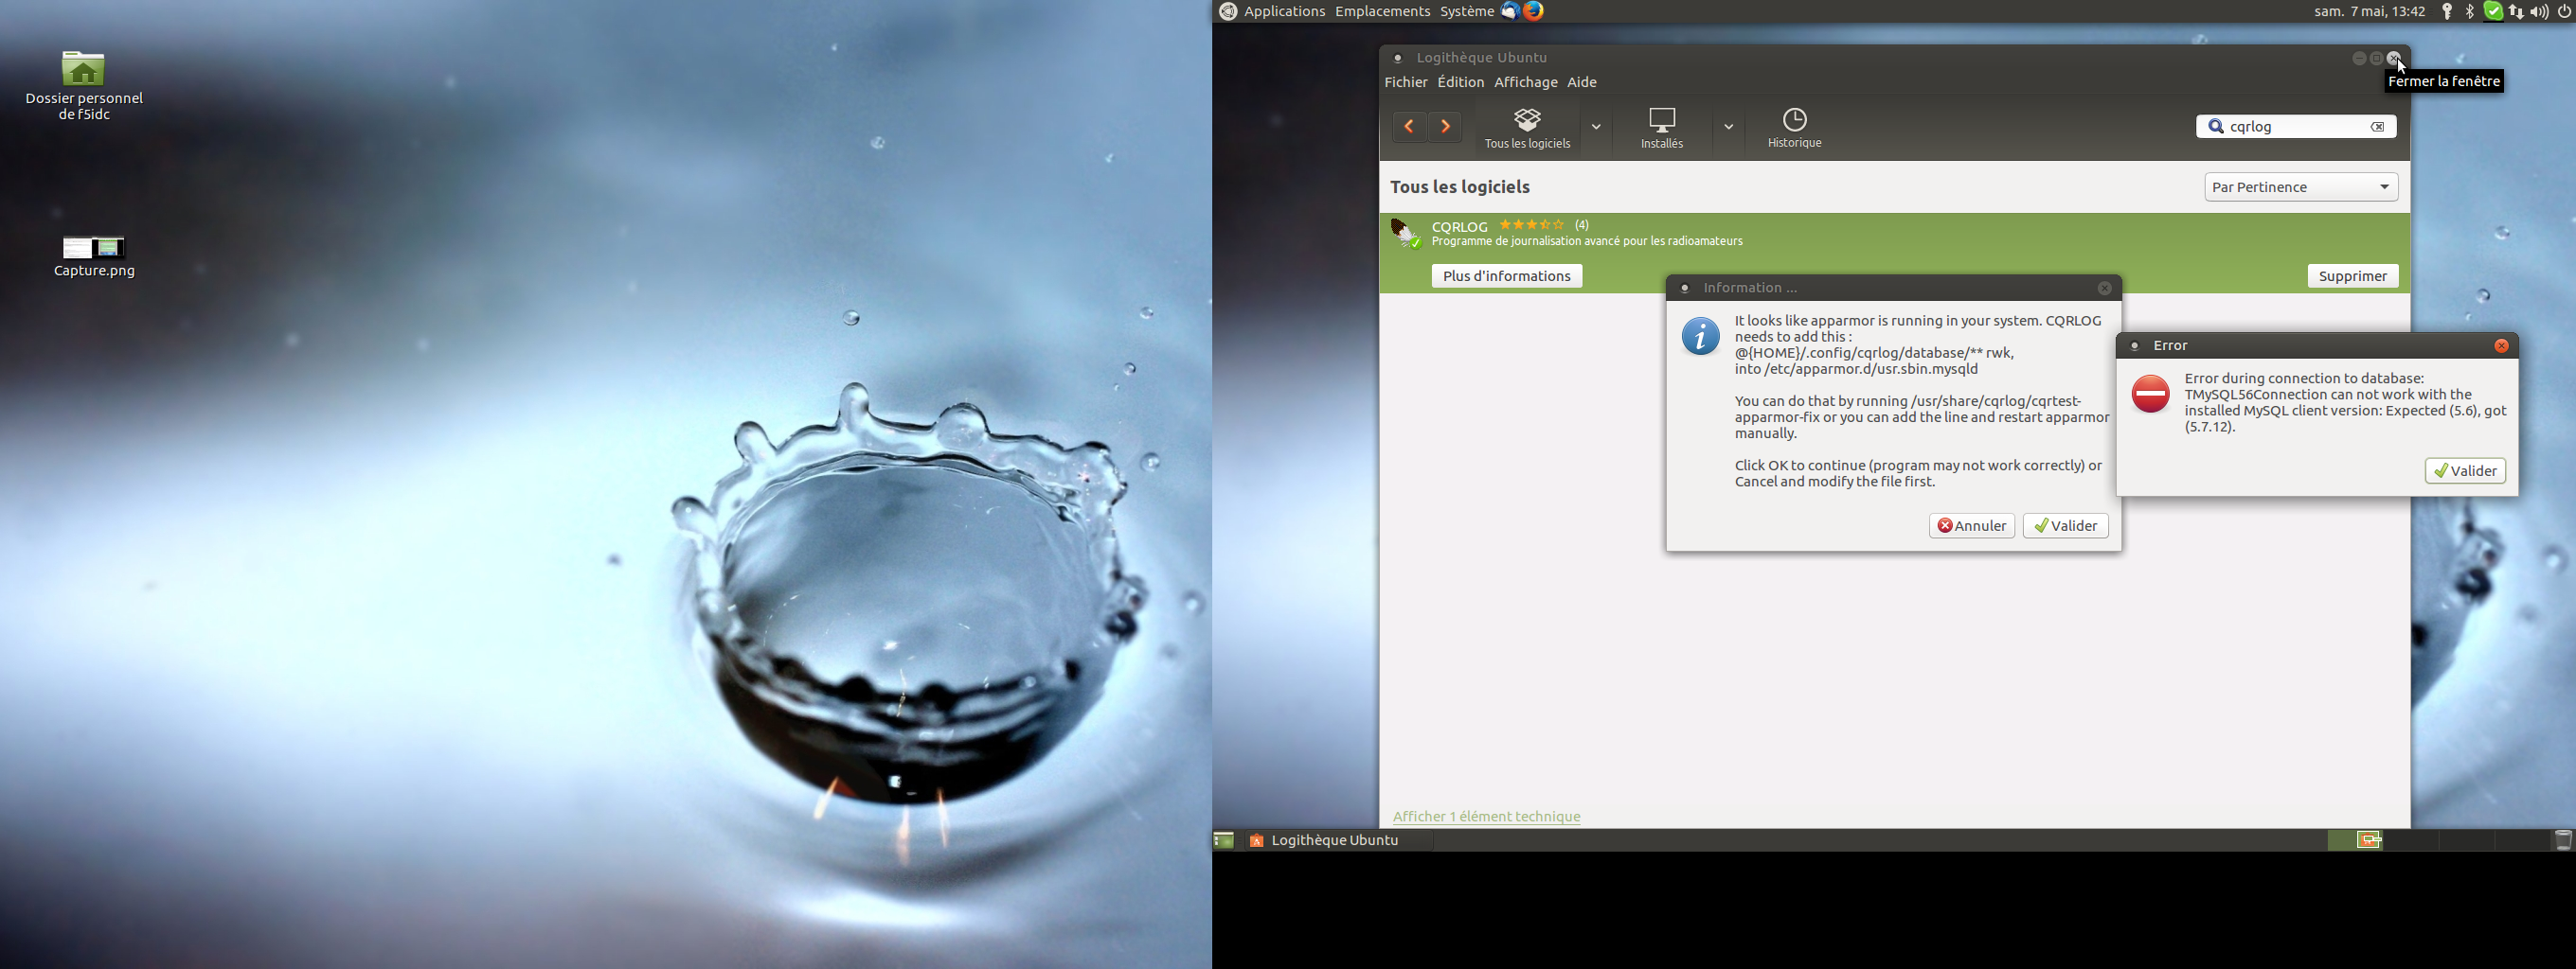Maximize the Logithèque Ubuntu window
The height and width of the screenshot is (969, 2576).
[x=2377, y=59]
